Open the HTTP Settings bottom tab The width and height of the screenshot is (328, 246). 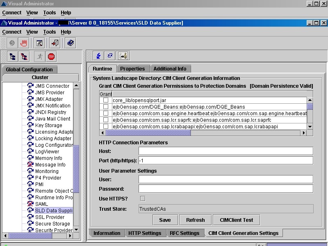coord(145,233)
